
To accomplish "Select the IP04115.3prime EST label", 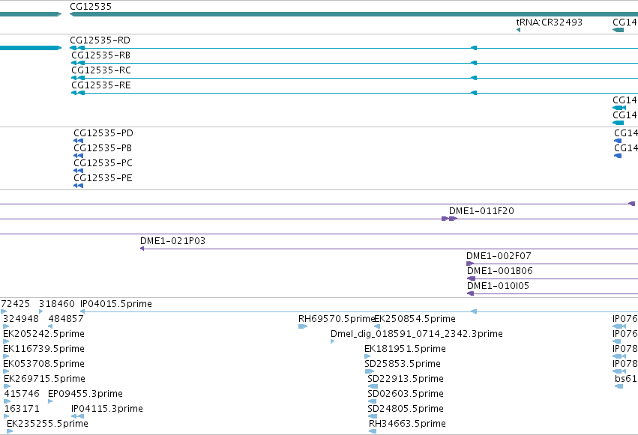I will (x=107, y=410).
